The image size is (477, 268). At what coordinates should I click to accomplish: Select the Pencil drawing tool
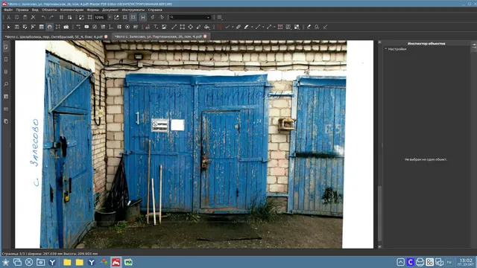coord(199,27)
